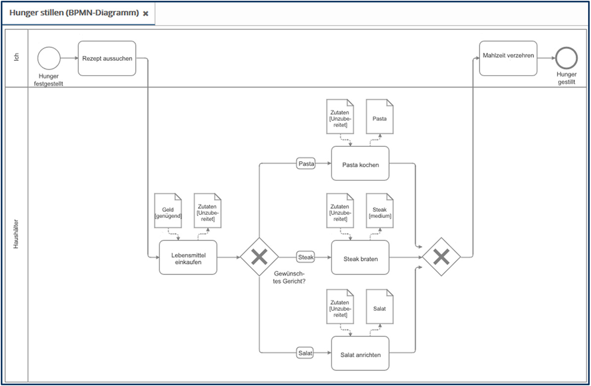The width and height of the screenshot is (591, 386).
Task: Select the Pasta data object
Action: 379,116
